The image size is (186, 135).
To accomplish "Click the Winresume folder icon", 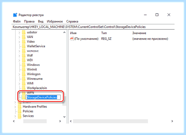I will click(24, 79).
